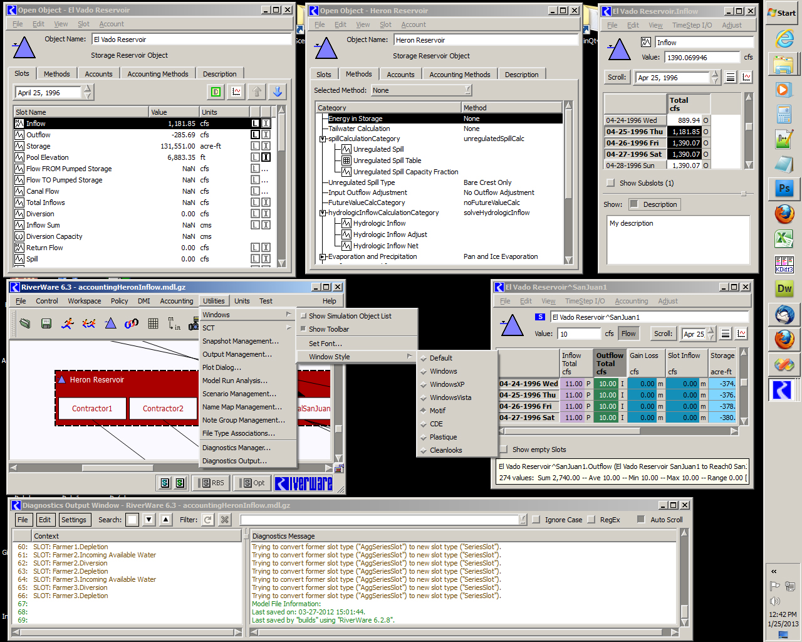Click the date stepper in Inflow slot window

[716, 77]
